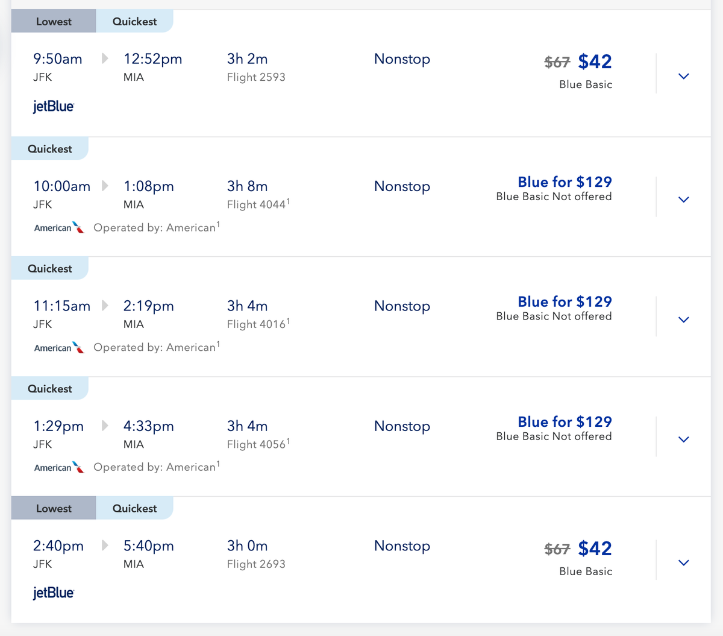This screenshot has width=723, height=636.
Task: Expand details for Flight 4044
Action: pos(683,199)
